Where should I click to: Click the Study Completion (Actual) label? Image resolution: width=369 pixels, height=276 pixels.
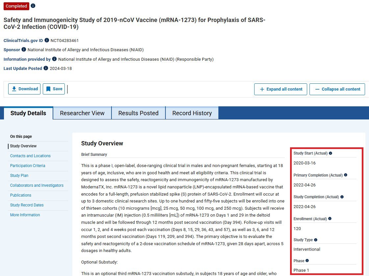coord(316,197)
